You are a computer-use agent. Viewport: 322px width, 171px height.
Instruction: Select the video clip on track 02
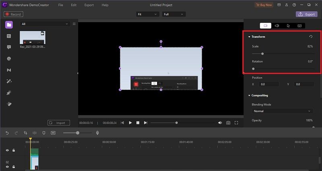point(34,163)
